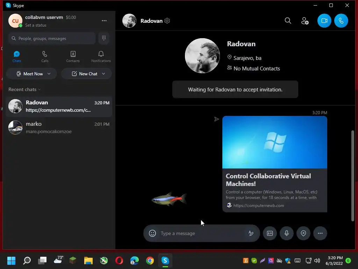Click the chat conversation scrollbar

pyautogui.click(x=353, y=176)
